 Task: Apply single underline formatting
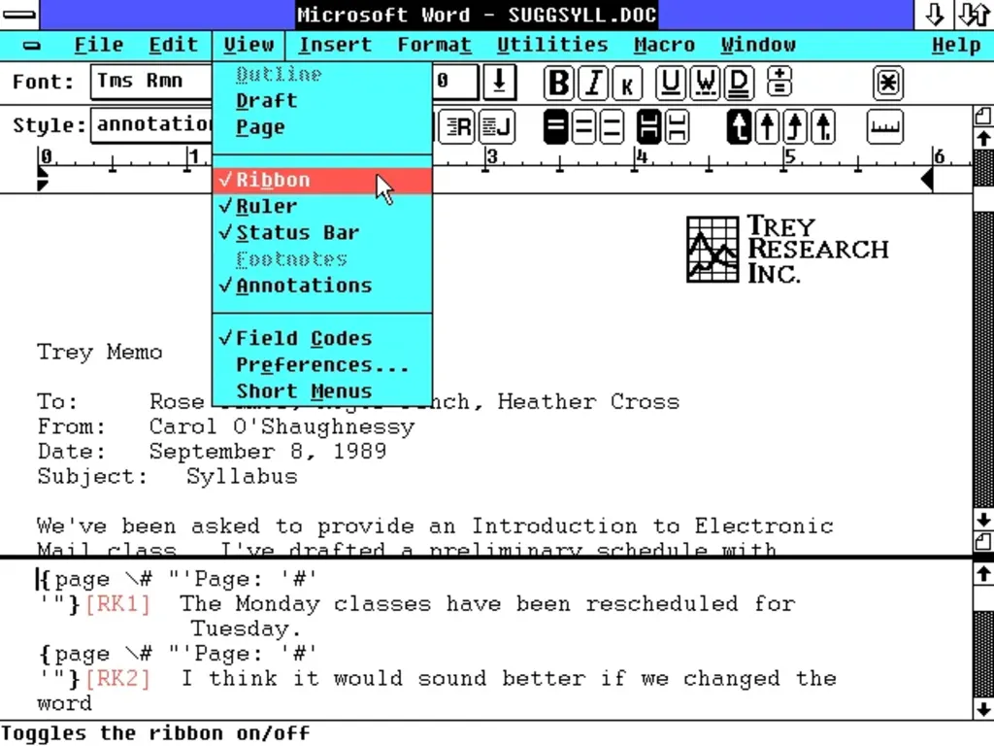(670, 84)
